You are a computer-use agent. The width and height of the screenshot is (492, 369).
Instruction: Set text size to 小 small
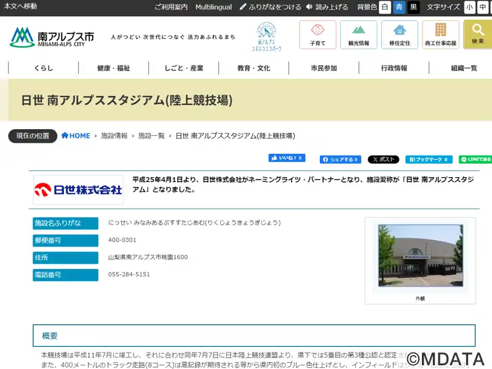[x=470, y=7]
